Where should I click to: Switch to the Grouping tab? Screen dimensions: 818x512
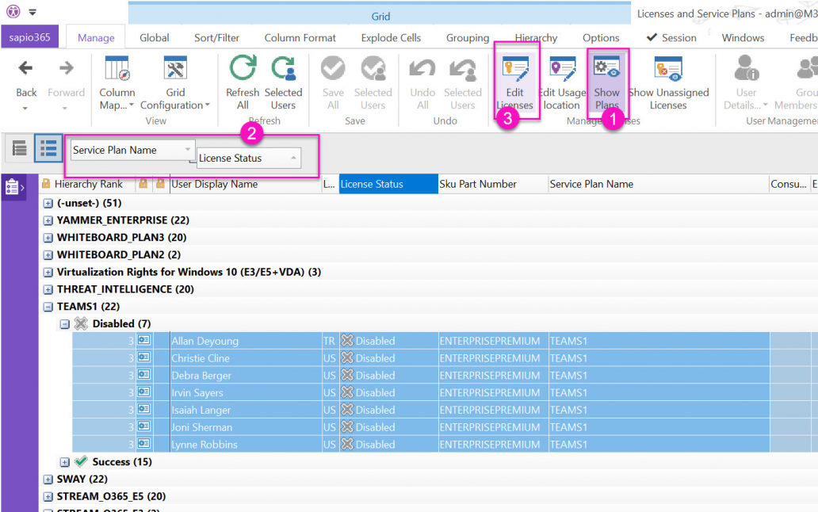click(x=468, y=37)
